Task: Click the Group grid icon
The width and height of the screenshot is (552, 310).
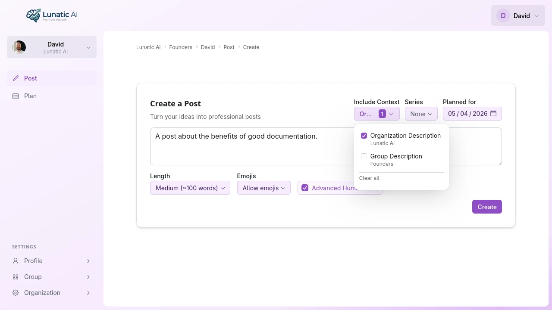Action: 16,277
